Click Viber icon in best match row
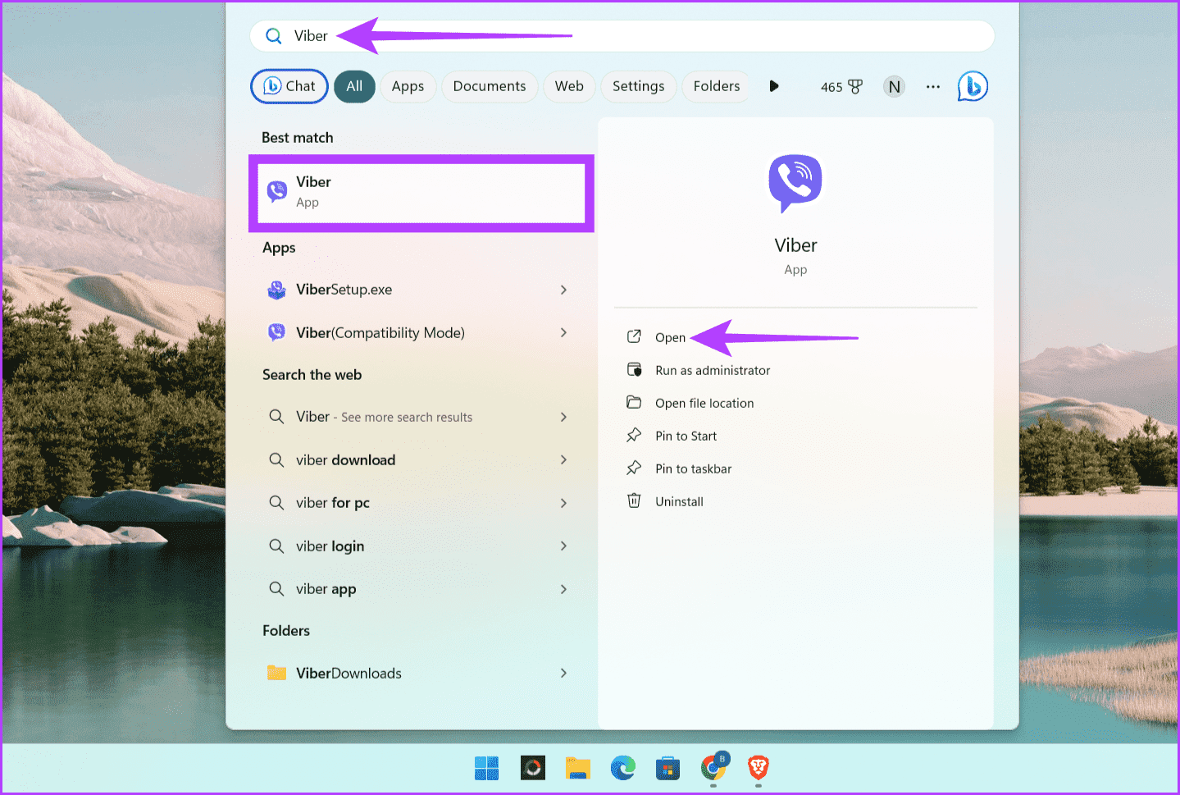 tap(277, 192)
